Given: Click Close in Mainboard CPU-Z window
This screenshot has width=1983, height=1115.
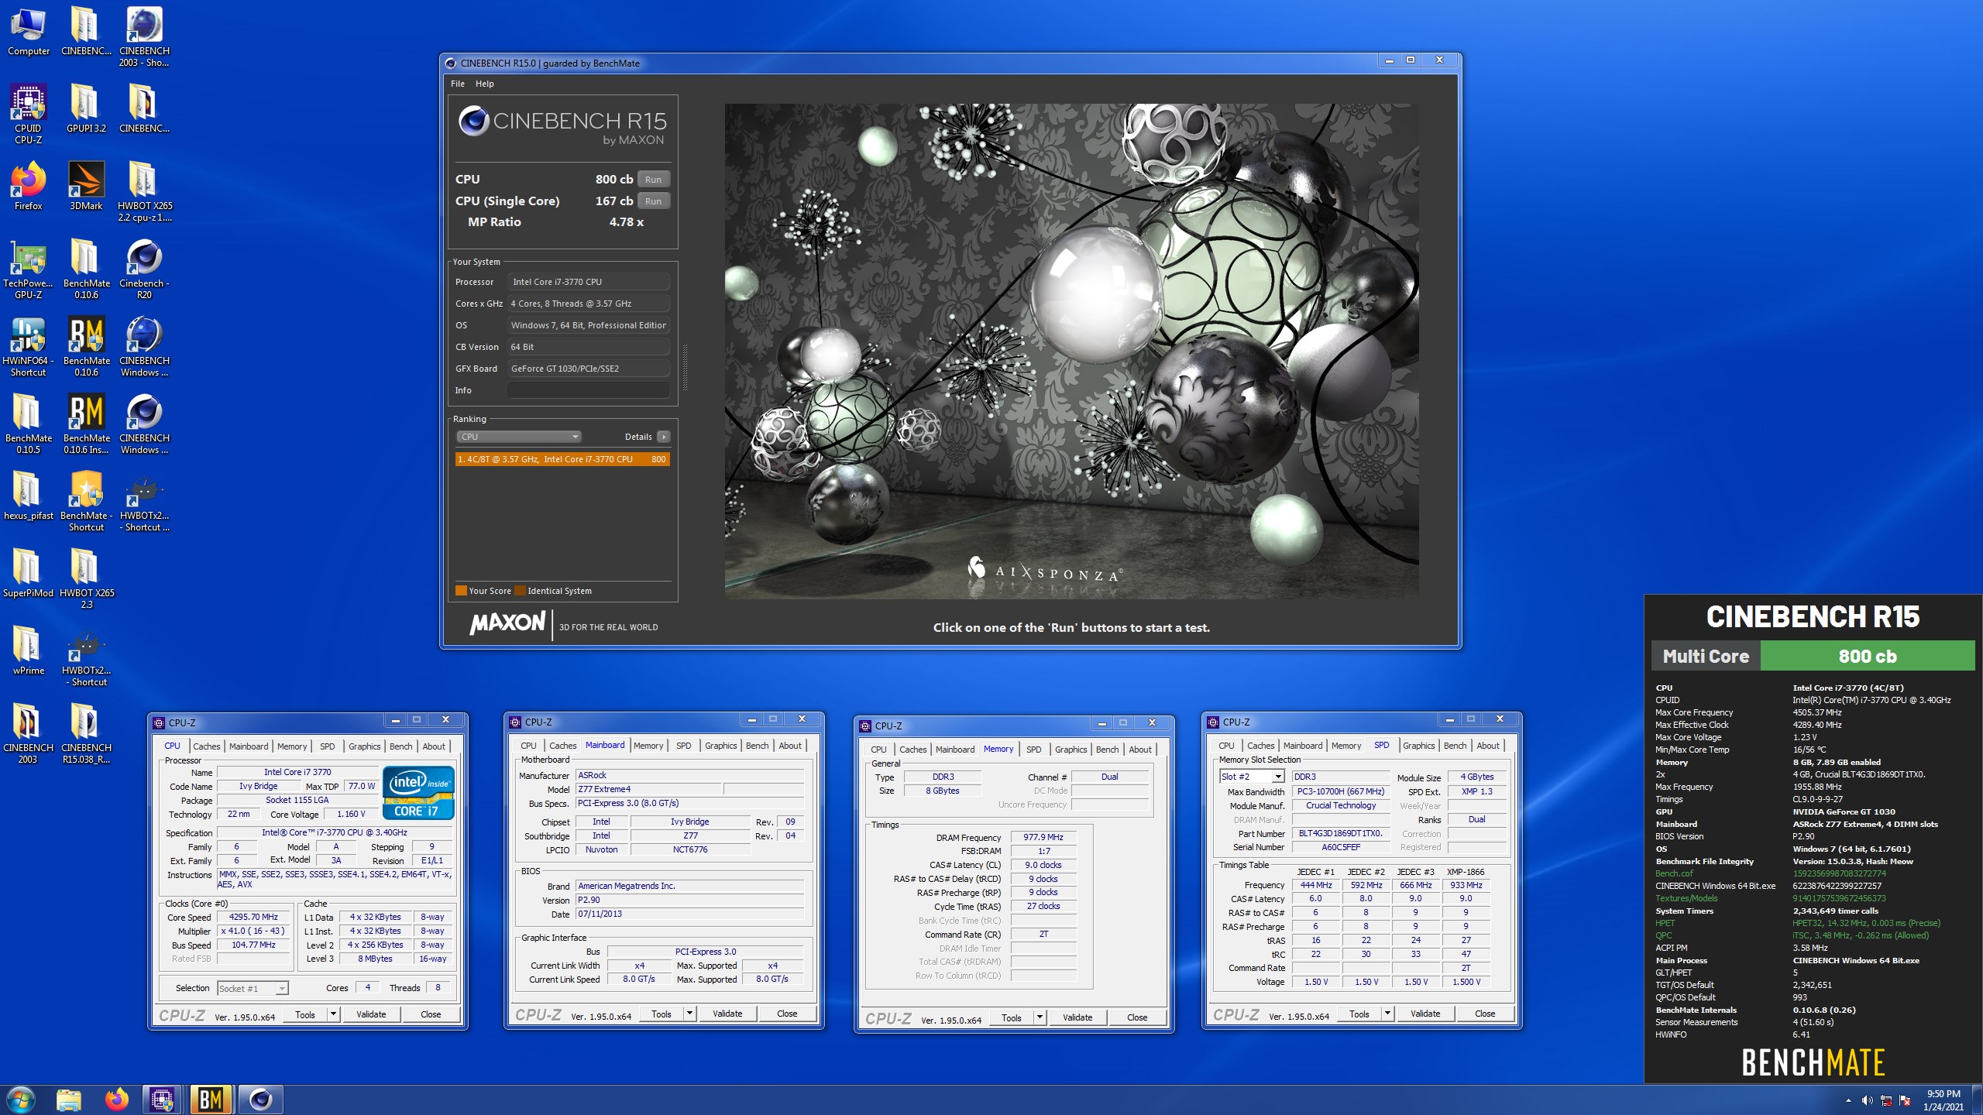Looking at the screenshot, I should coord(787,1014).
